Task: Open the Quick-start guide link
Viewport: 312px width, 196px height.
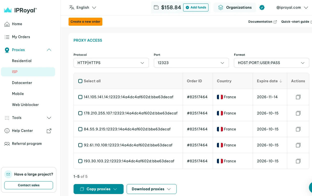Action: pyautogui.click(x=296, y=22)
